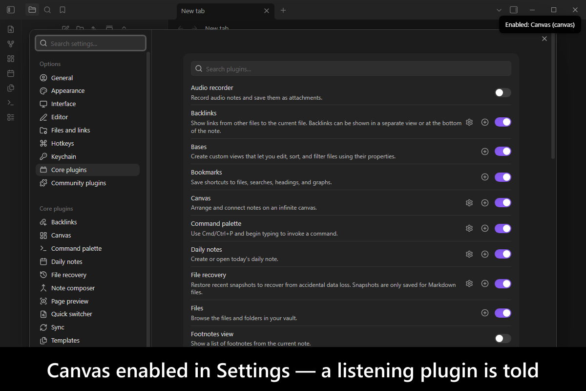Image resolution: width=586 pixels, height=391 pixels.
Task: Close the New tab tab
Action: point(267,11)
